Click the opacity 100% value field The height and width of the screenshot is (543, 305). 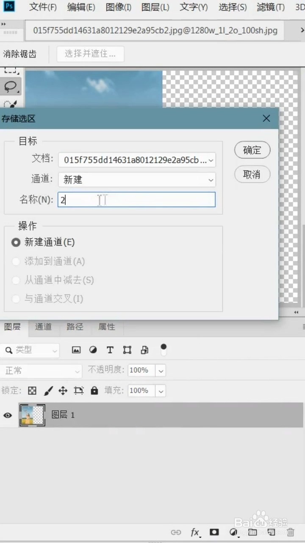tap(141, 370)
